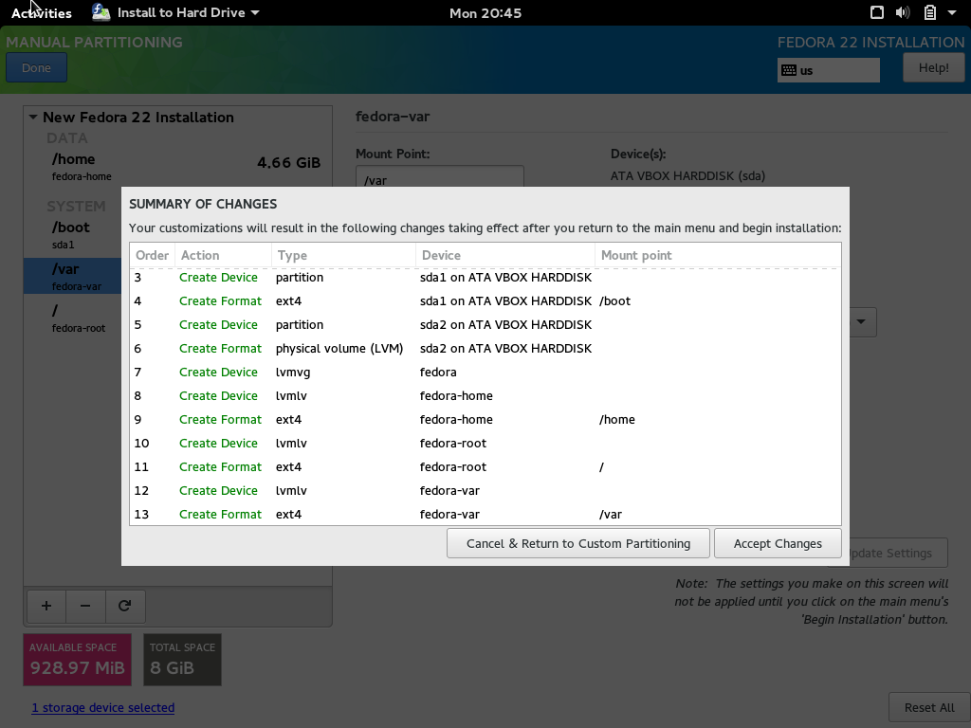Select the /boot sda1 mount point
Image resolution: width=971 pixels, height=728 pixels.
click(72, 235)
